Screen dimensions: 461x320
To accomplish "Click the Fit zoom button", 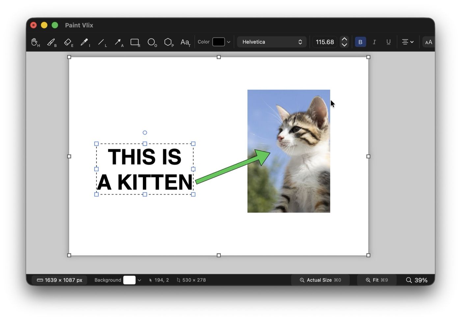I will [x=377, y=280].
